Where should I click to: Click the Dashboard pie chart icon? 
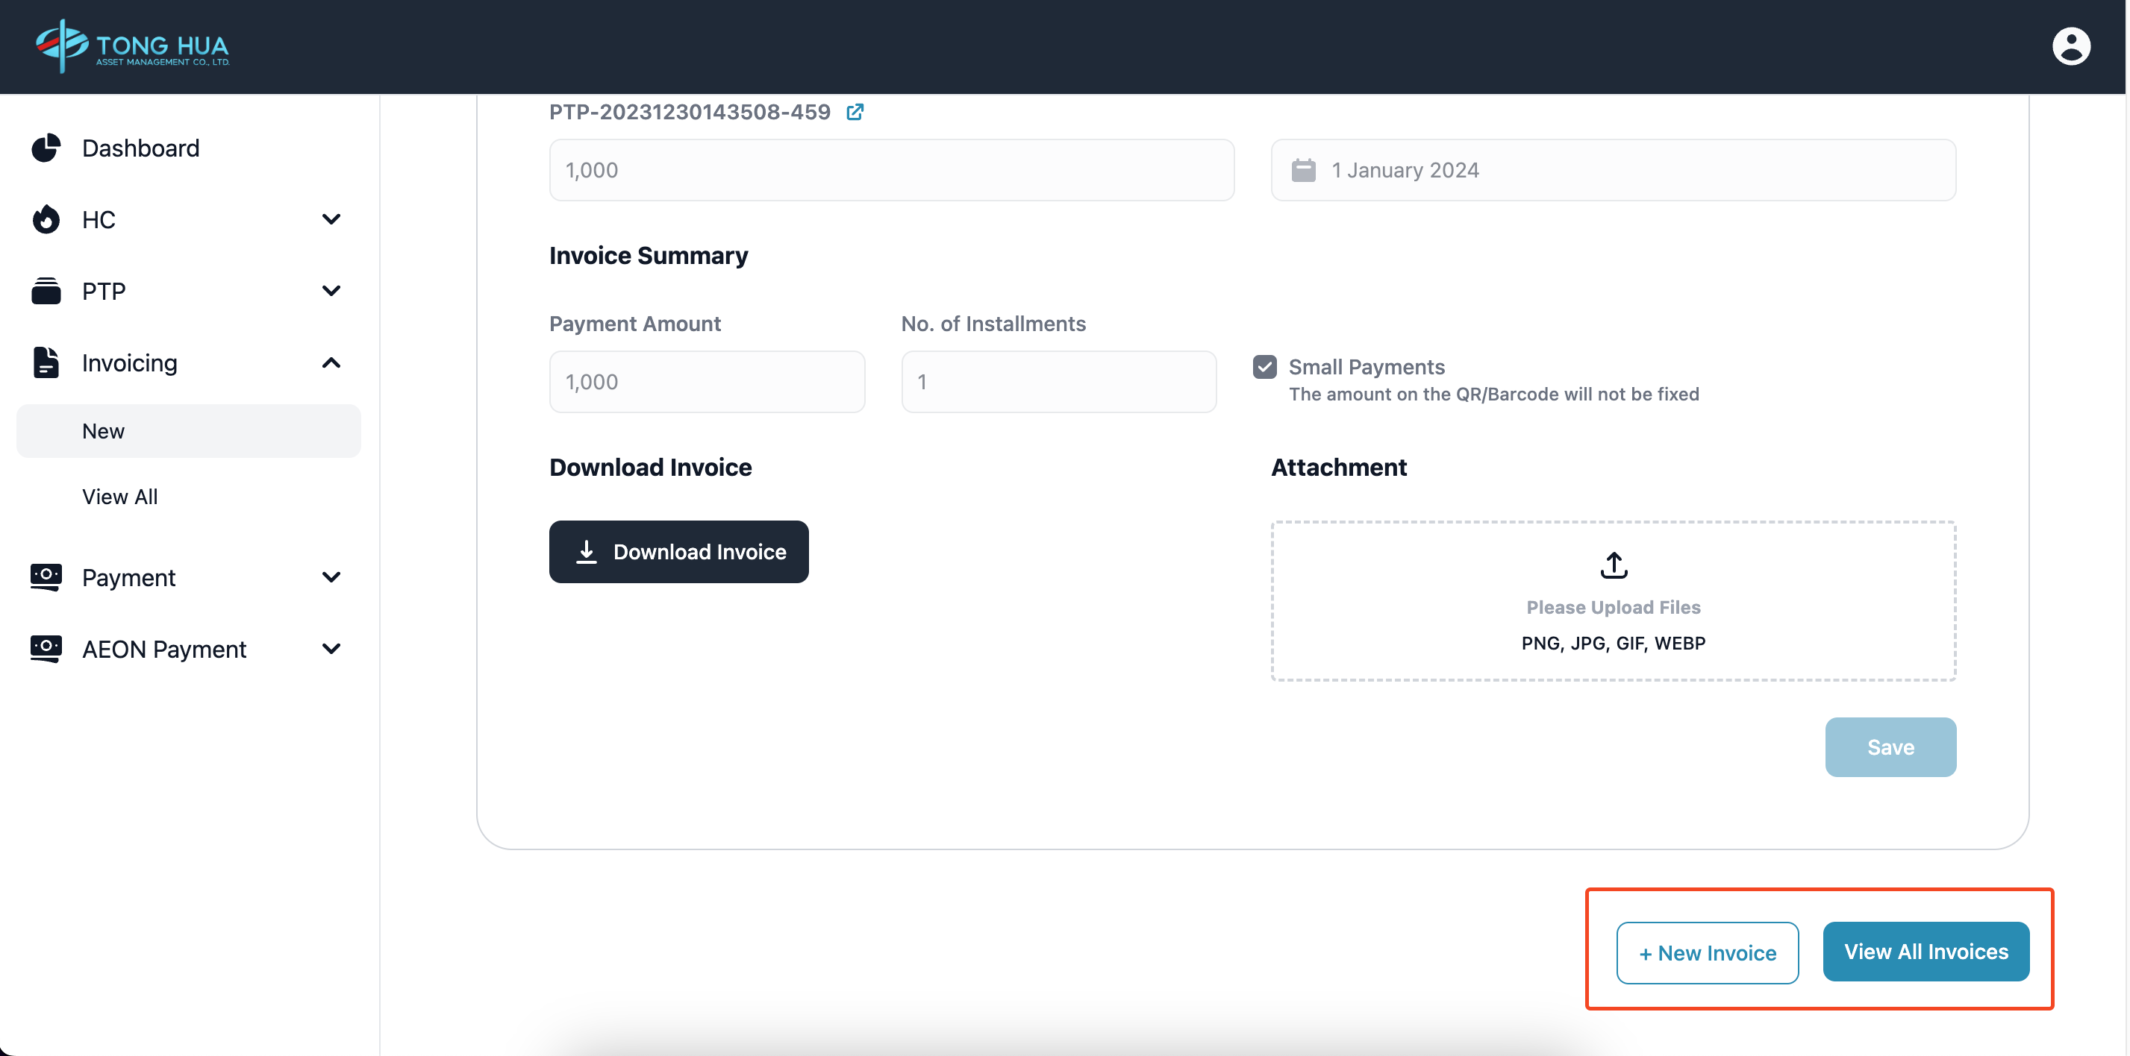click(x=46, y=148)
